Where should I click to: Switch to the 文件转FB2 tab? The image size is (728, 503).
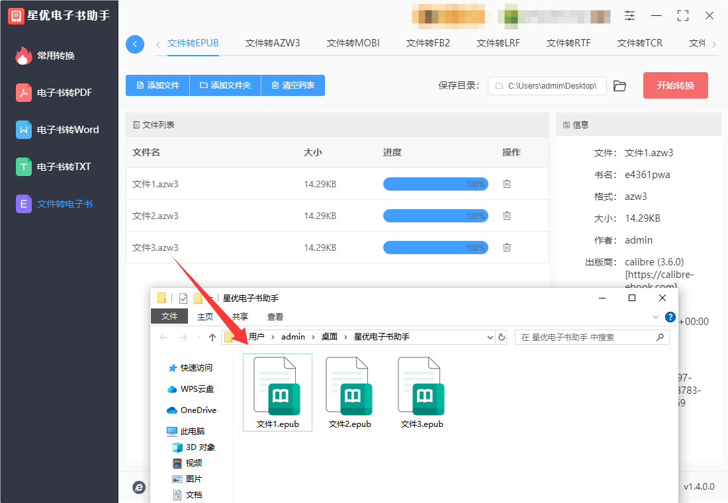pos(428,43)
